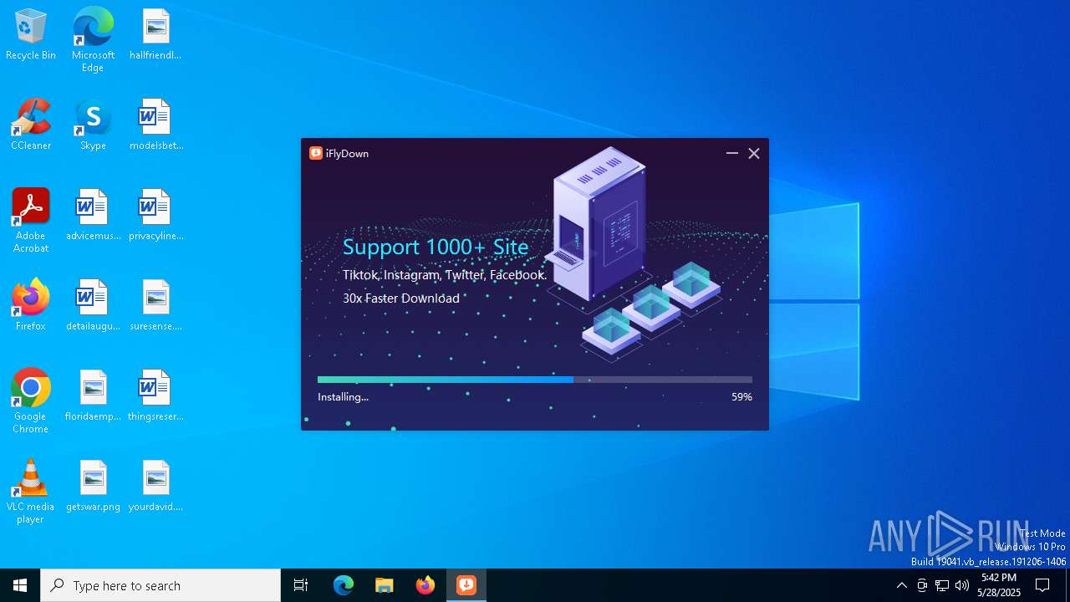Open the Recycle Bin desktop icon

[31, 35]
